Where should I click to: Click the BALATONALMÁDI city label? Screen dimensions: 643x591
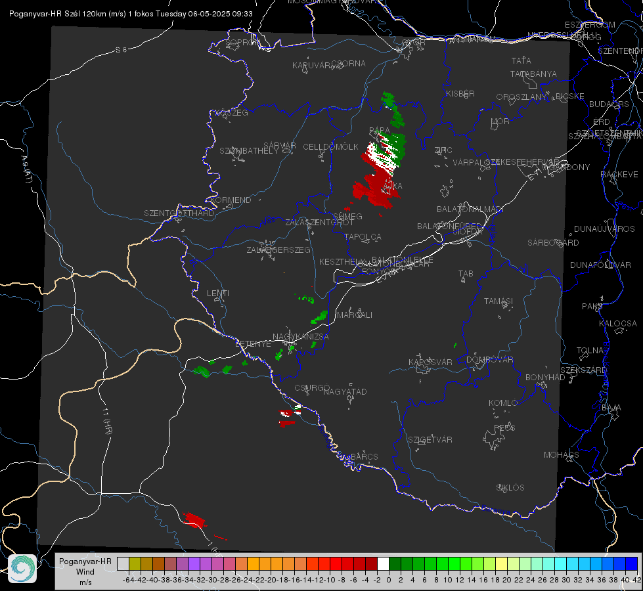point(470,209)
